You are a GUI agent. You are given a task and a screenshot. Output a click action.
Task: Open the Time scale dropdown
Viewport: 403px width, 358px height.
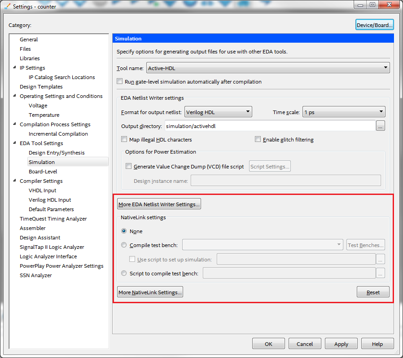click(x=344, y=112)
